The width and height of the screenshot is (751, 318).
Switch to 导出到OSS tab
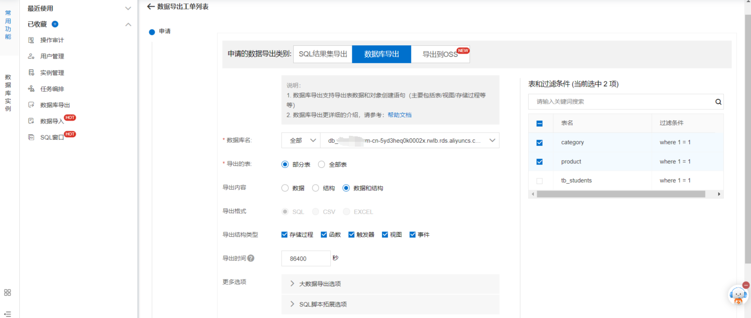tap(440, 54)
